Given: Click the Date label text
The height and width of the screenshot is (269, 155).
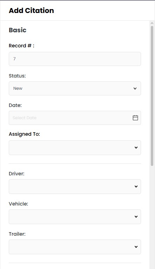Looking at the screenshot, I should pos(15,105).
